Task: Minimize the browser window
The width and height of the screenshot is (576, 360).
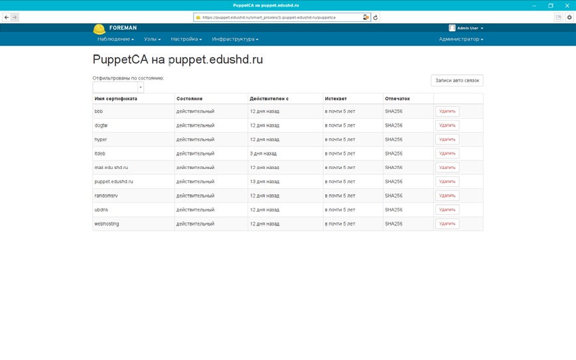Action: 534,5
